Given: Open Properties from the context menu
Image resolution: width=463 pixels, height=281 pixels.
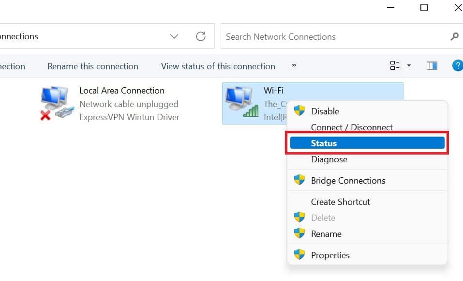Looking at the screenshot, I should [330, 255].
